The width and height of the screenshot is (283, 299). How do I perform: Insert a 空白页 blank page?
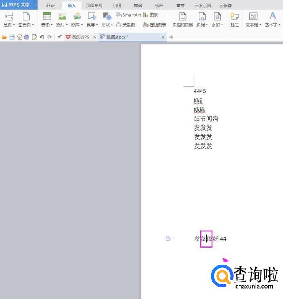pos(26,17)
